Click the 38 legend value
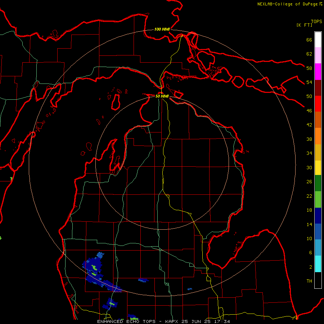The image size is (324, 324). pyautogui.click(x=309, y=139)
